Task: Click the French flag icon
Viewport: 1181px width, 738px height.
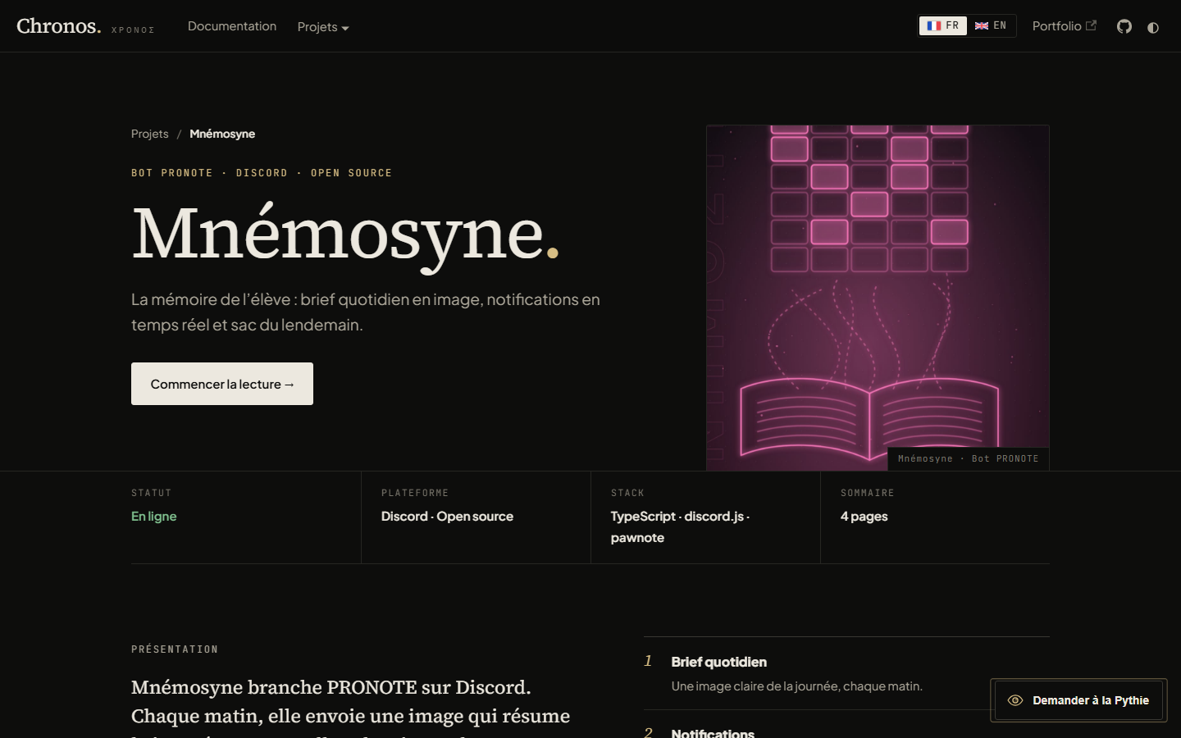Action: (934, 25)
